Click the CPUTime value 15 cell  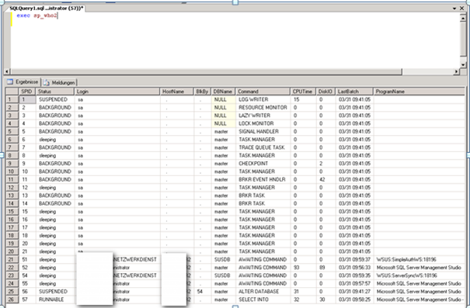coord(303,99)
